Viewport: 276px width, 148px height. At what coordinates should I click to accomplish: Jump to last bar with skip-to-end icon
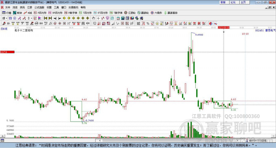pos(50,18)
